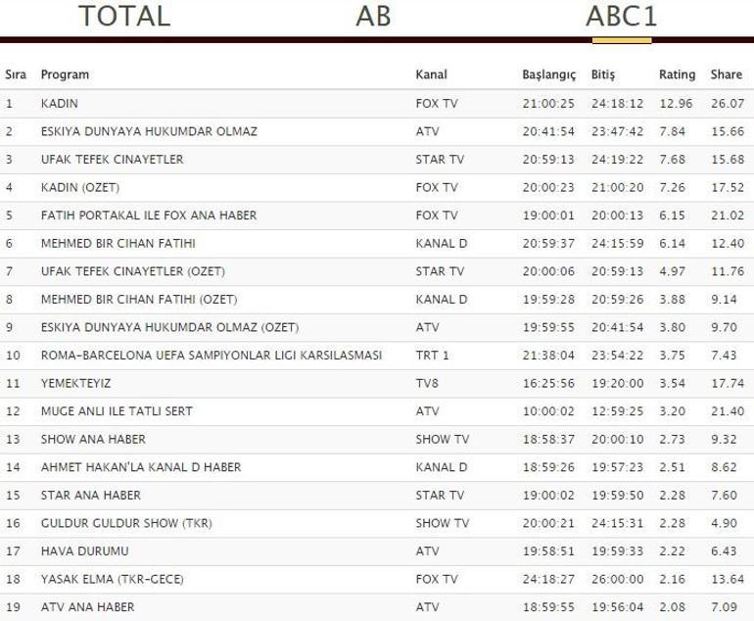Select the HAVA DURUMU program
The width and height of the screenshot is (754, 621).
84,550
